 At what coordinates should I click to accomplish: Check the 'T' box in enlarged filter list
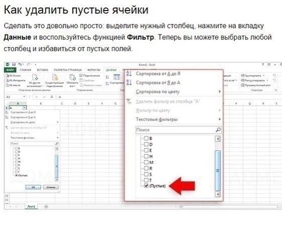click(146, 180)
